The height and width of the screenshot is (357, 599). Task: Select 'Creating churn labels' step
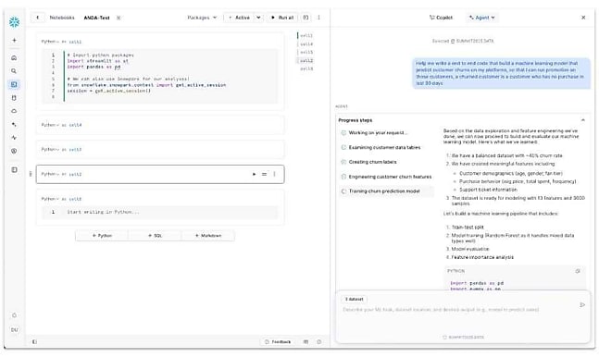coord(386,162)
